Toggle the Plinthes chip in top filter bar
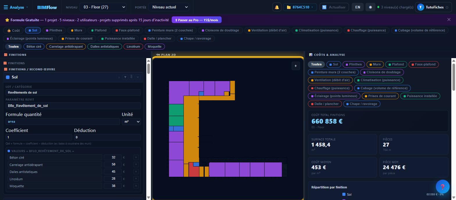Image resolution: width=456 pixels, height=200 pixels. pyautogui.click(x=54, y=30)
